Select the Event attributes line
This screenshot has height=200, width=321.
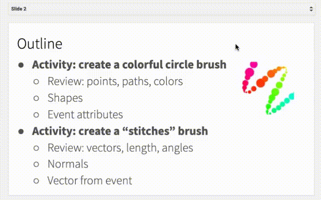click(x=85, y=115)
